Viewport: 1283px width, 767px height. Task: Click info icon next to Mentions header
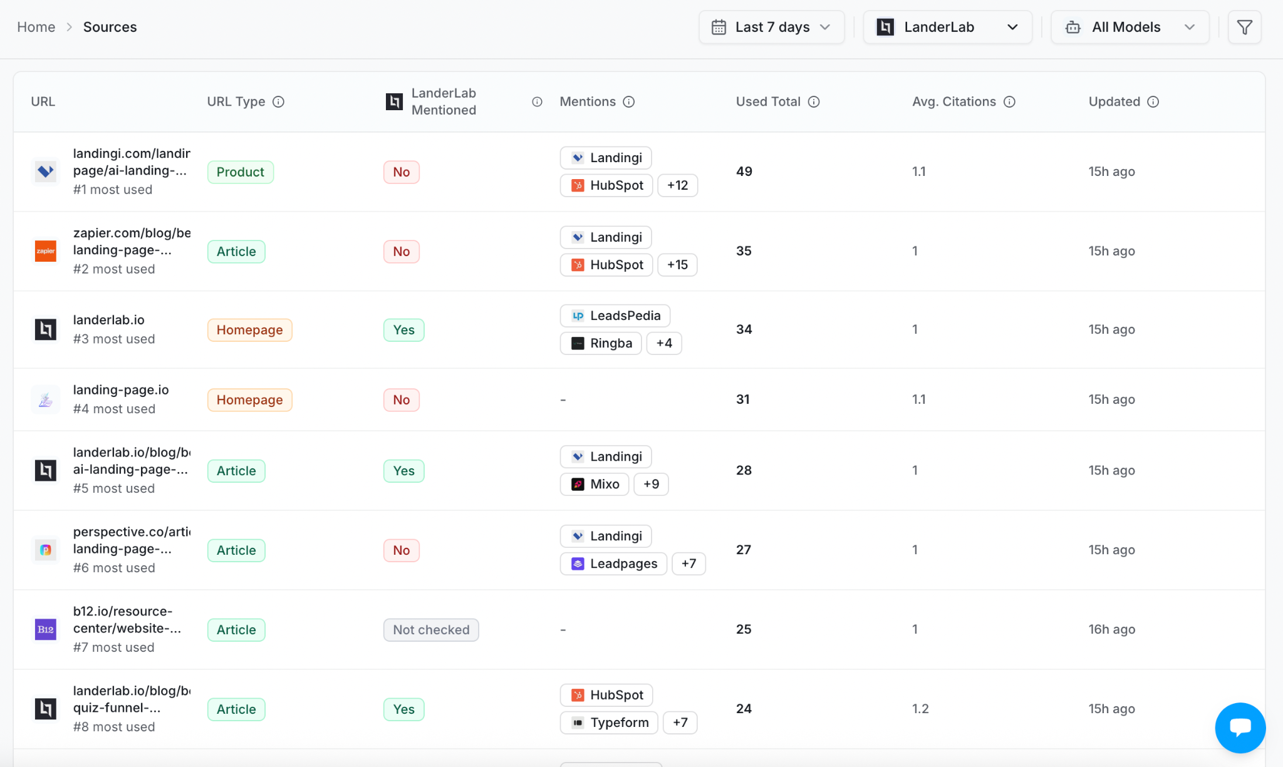point(629,101)
